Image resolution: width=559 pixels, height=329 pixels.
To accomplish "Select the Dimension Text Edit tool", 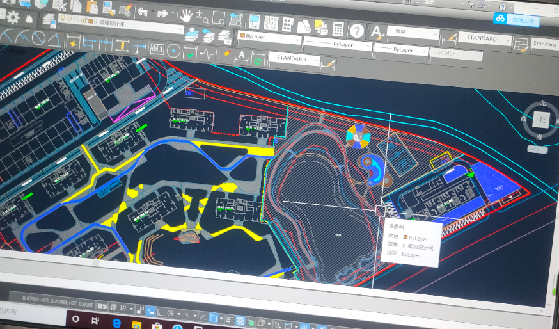I will 242,56.
